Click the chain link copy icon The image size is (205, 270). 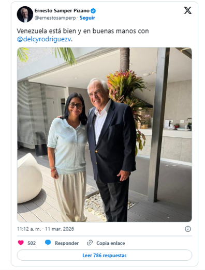pos(90,243)
